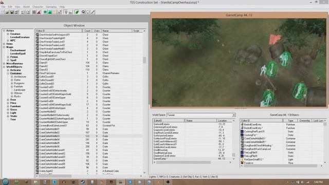Click the red flag marker in render window
The height and width of the screenshot is (185, 329).
point(274,39)
